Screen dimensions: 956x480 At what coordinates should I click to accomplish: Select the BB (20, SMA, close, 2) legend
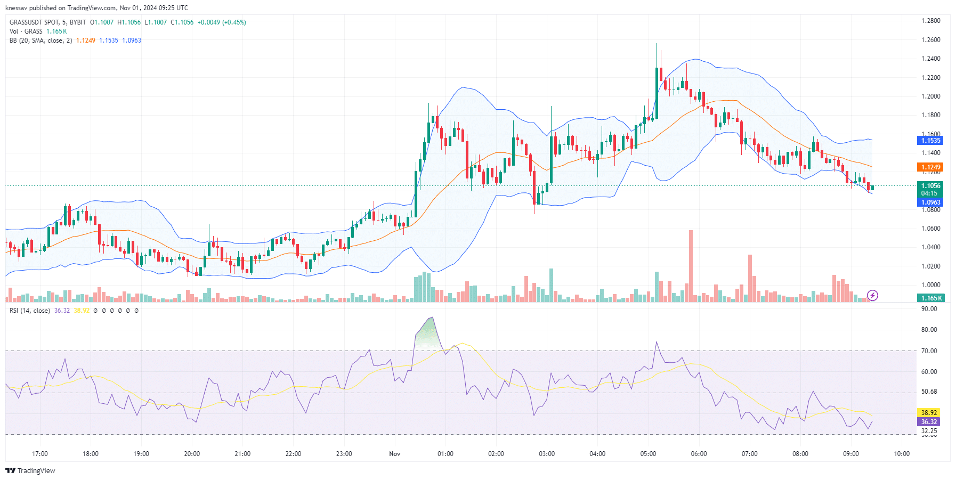[x=41, y=40]
